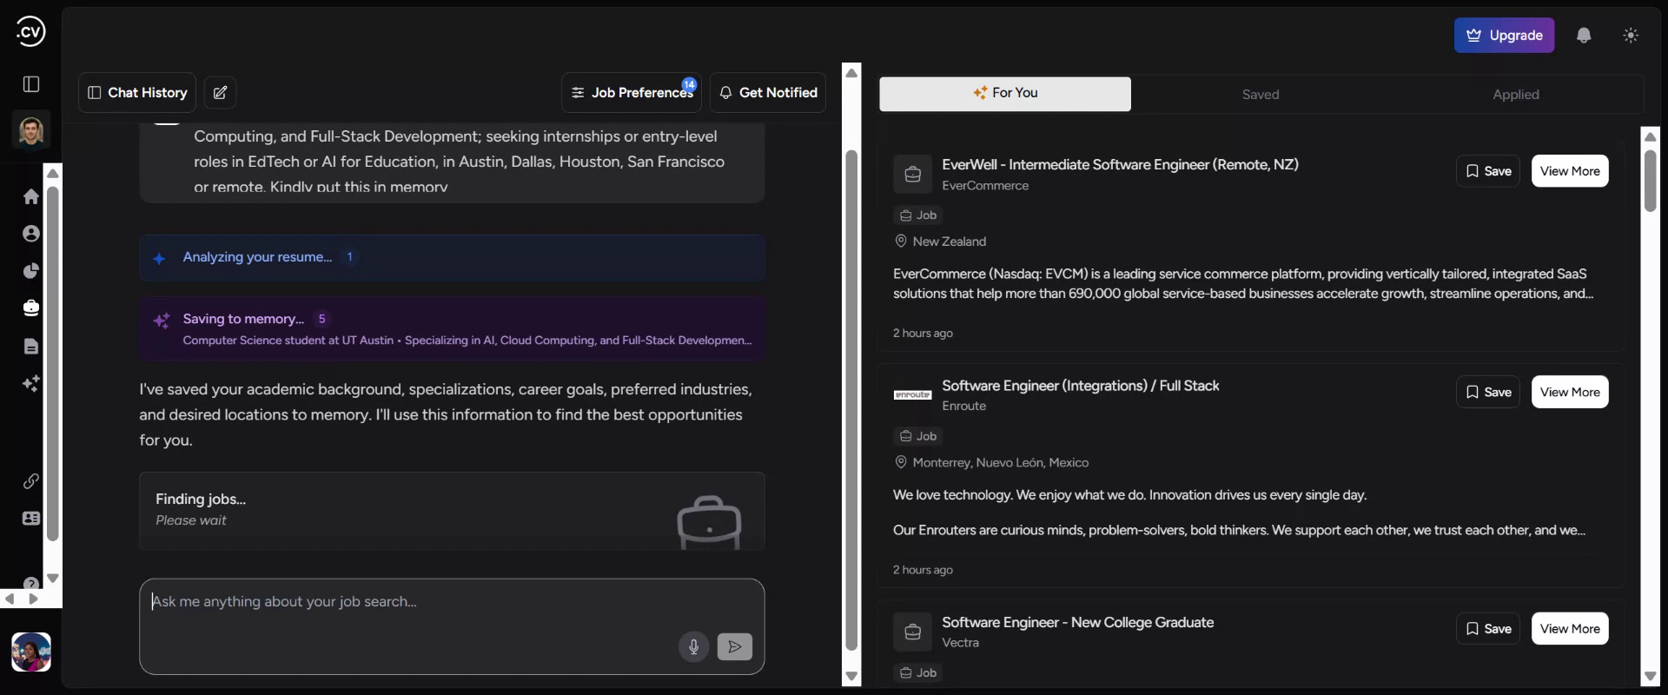Click the Finding jobs... status card

(x=452, y=511)
